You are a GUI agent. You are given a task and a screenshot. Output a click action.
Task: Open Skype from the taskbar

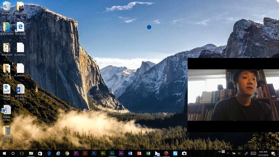point(175,153)
